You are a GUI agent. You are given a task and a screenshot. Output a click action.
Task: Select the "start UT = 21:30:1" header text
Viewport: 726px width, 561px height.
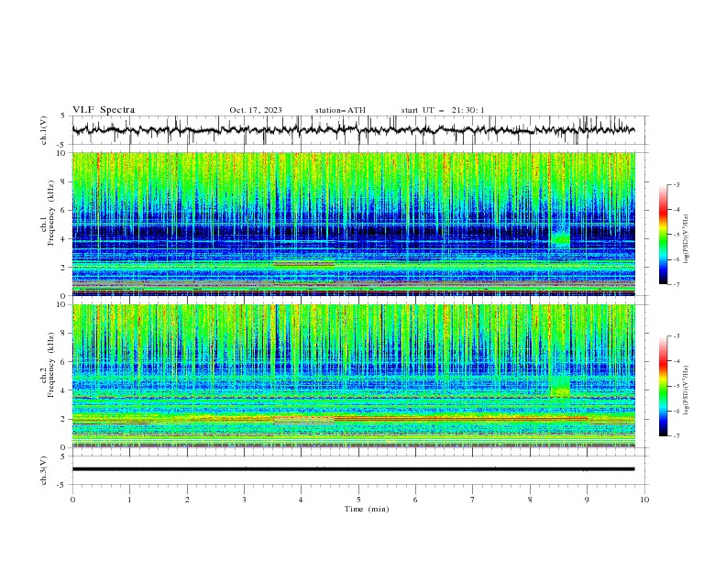[443, 110]
